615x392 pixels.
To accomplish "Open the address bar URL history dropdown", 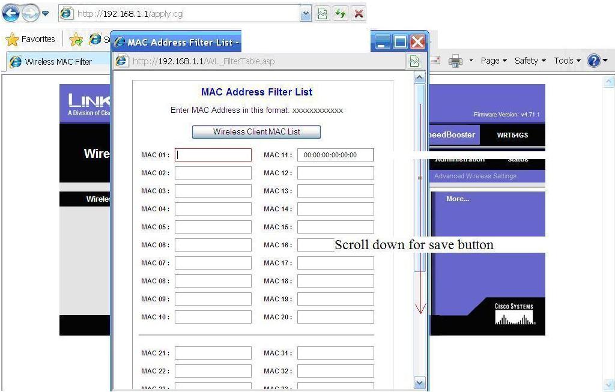I will click(306, 14).
